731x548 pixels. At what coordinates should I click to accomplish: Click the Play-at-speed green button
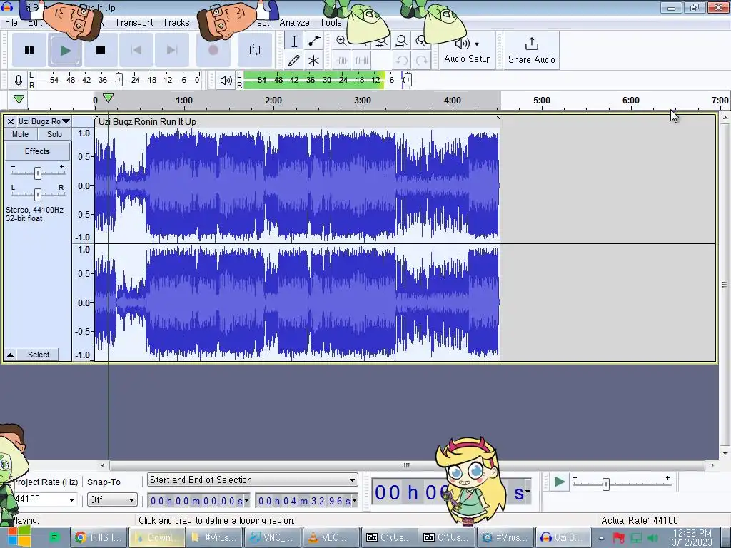point(559,482)
